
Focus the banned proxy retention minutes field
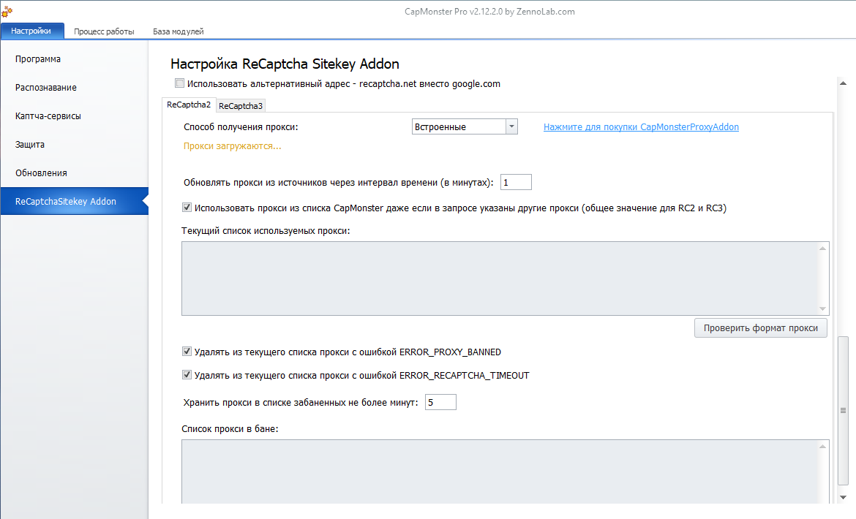pos(440,402)
